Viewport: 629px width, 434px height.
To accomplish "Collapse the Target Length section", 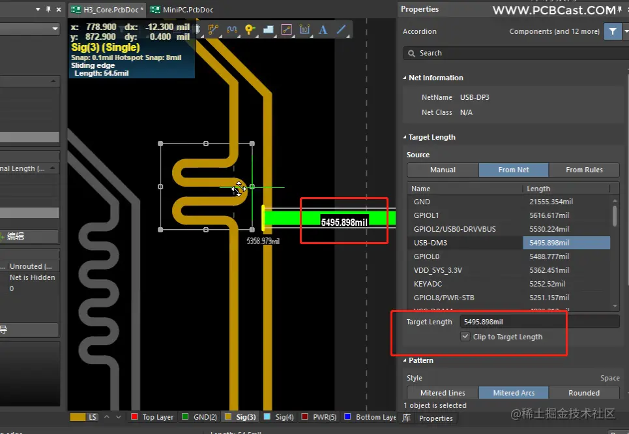I will point(404,138).
